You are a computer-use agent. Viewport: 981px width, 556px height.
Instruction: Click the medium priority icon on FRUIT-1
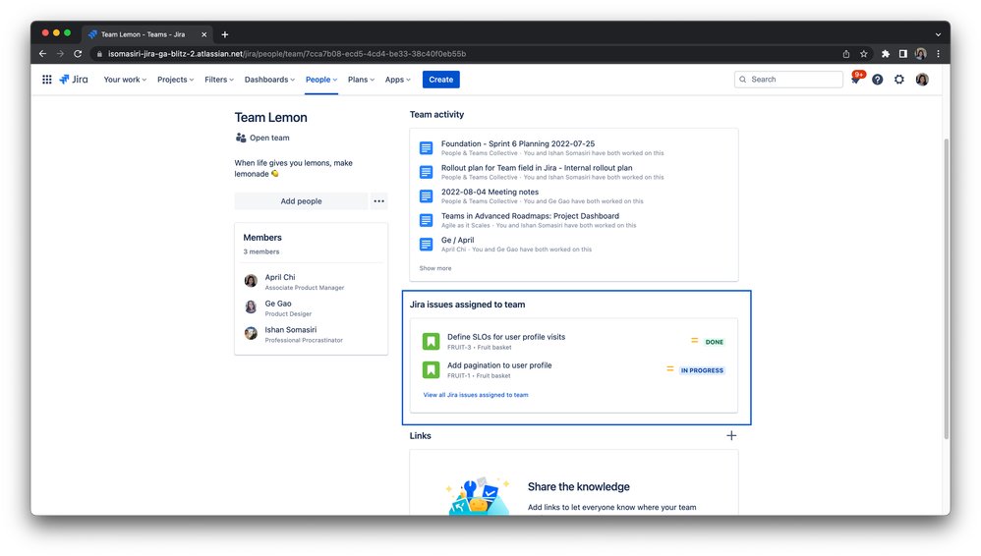(x=670, y=369)
